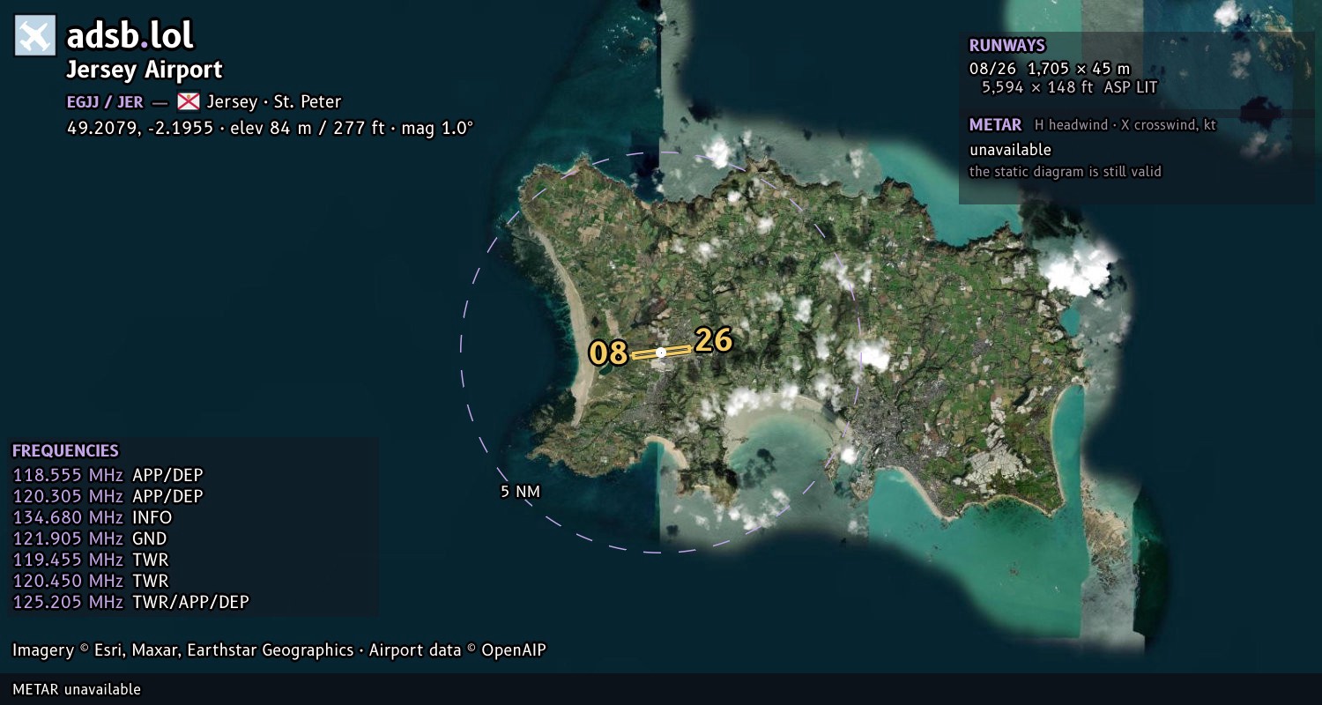This screenshot has width=1322, height=705.
Task: Click the "unavailable" METAR status
Action: 1010,150
